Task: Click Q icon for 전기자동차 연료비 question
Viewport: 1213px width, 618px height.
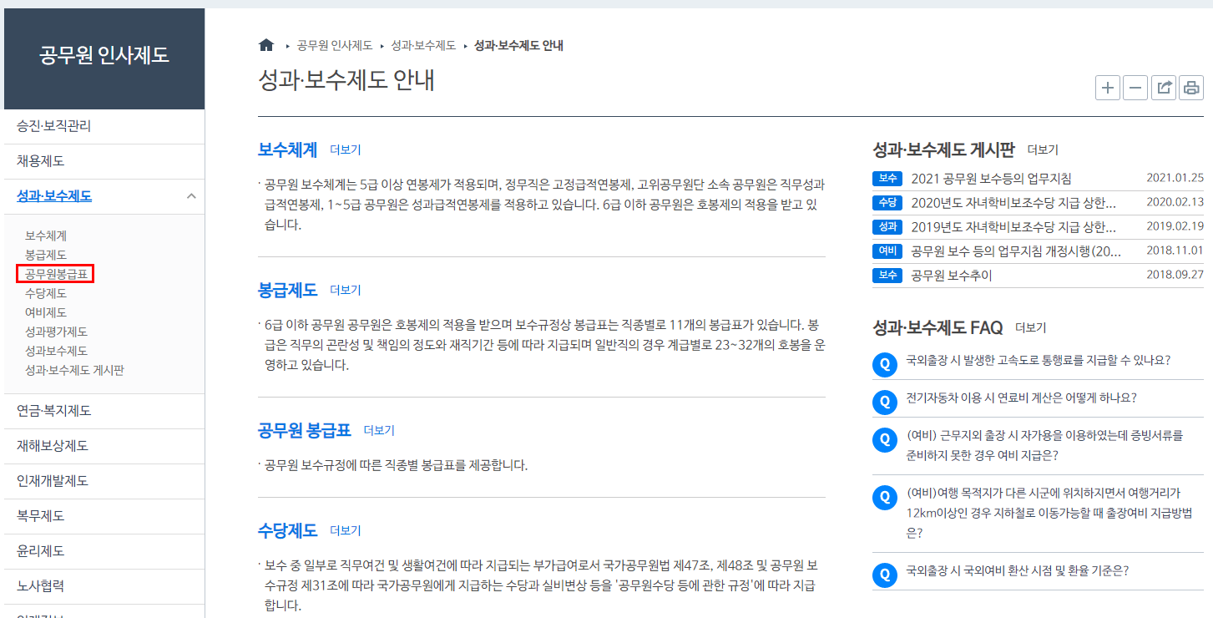Action: [884, 401]
